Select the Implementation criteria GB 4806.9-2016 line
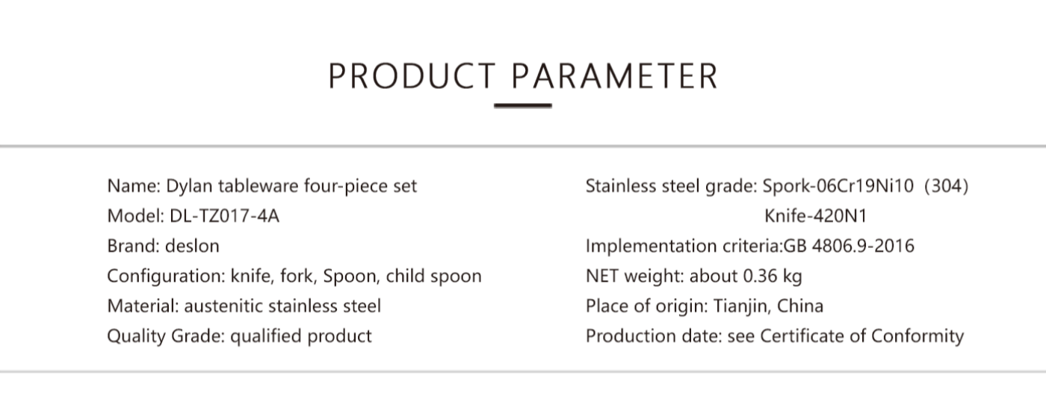The image size is (1046, 399). coord(750,246)
